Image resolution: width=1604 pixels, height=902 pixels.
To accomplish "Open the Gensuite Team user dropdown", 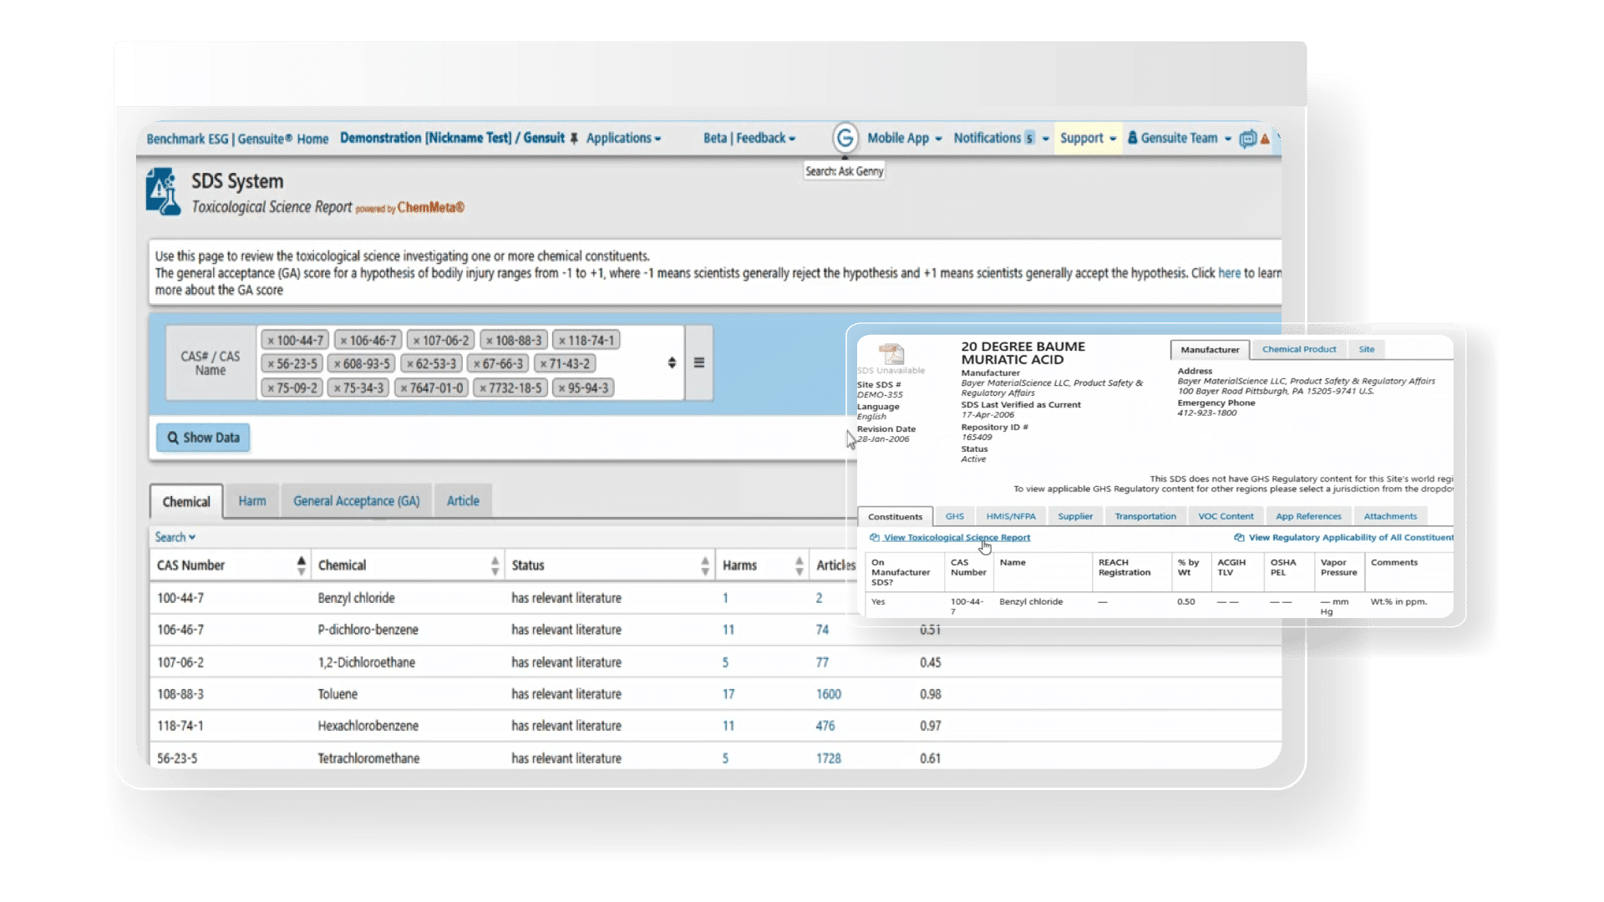I will [1180, 139].
